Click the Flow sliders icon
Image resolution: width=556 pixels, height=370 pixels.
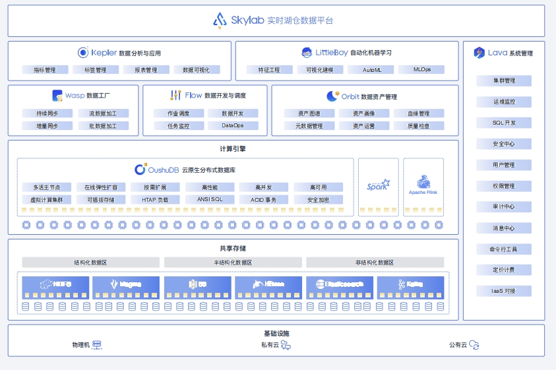coord(175,95)
